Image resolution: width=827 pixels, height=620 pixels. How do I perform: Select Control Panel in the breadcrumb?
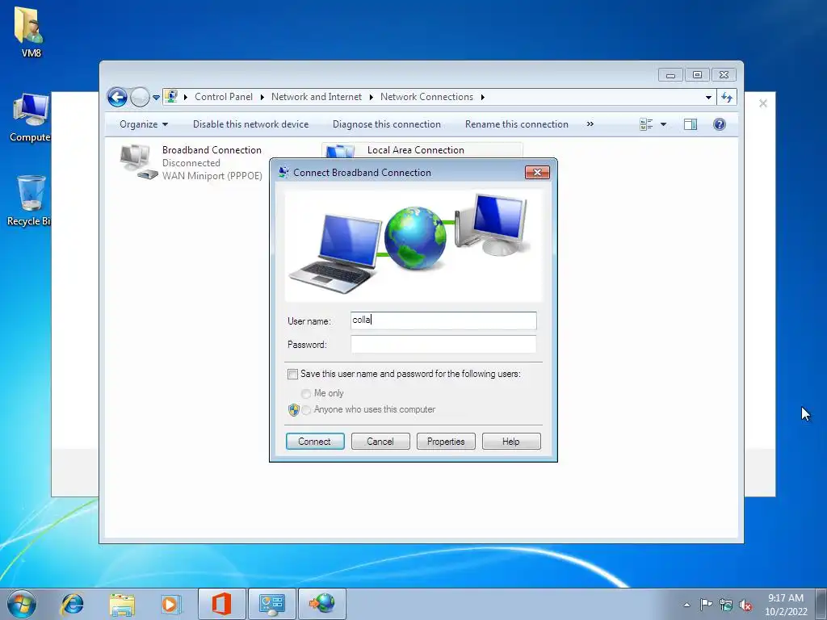(224, 97)
